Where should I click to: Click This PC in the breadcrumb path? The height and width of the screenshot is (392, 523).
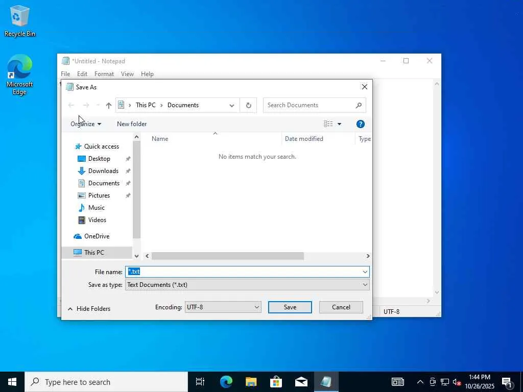(x=146, y=105)
